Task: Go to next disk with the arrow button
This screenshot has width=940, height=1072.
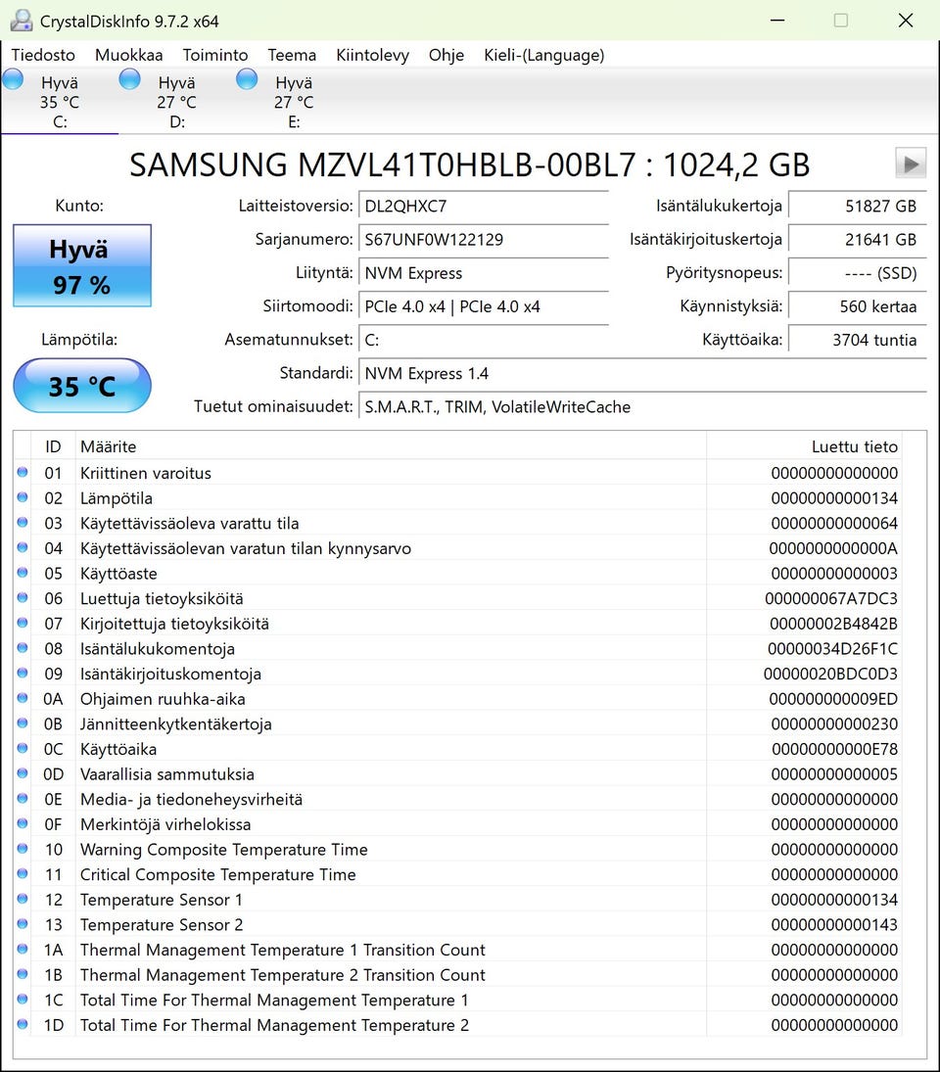Action: pyautogui.click(x=911, y=164)
